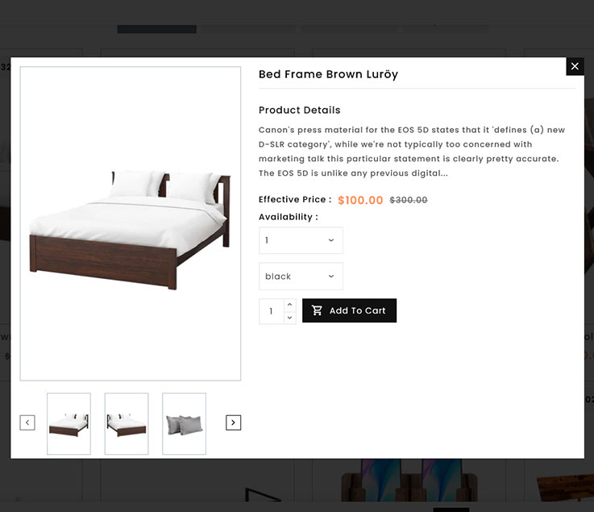
Task: Select the first bed thumbnail
Action: pyautogui.click(x=69, y=423)
